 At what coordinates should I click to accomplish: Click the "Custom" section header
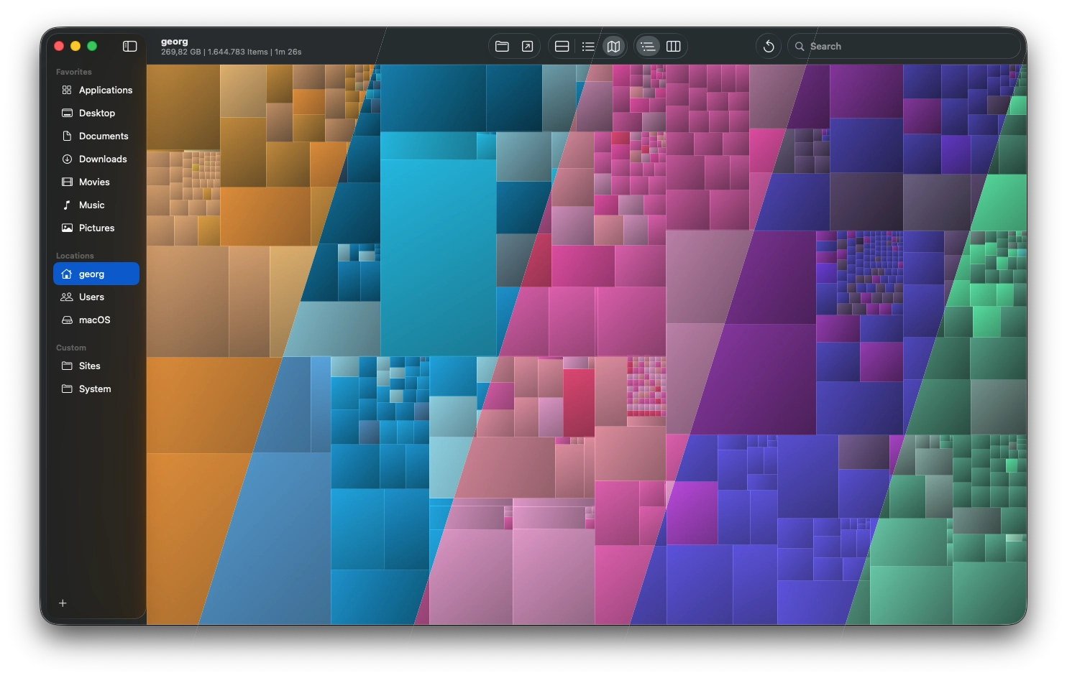(x=71, y=348)
